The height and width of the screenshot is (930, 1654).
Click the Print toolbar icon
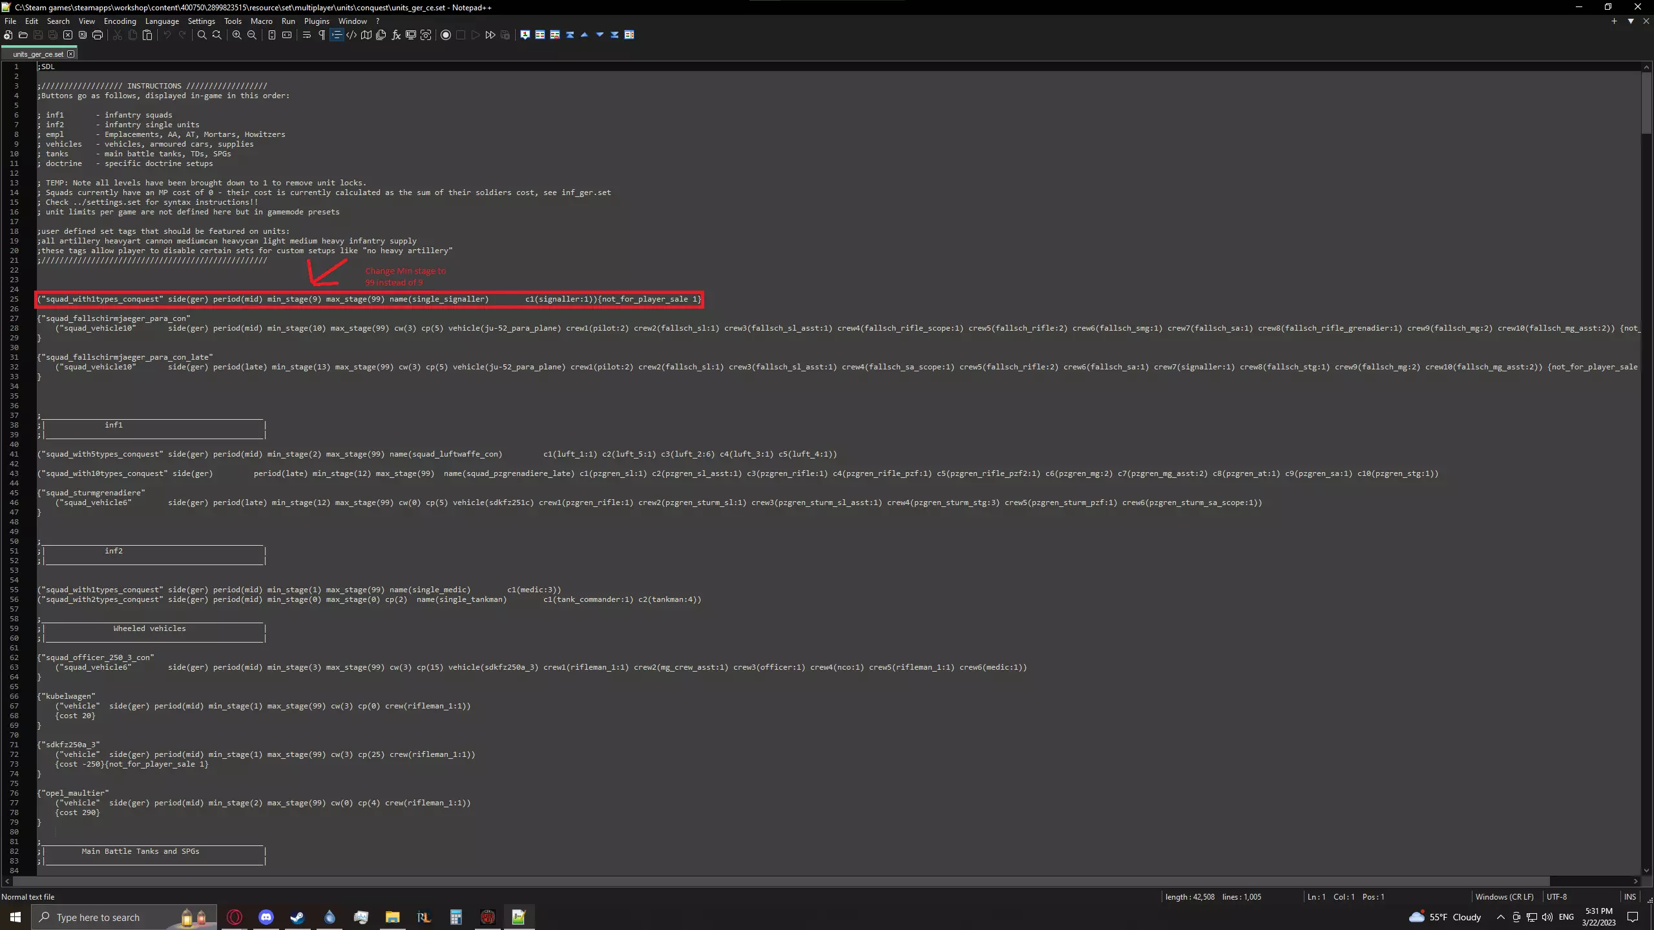(x=98, y=35)
